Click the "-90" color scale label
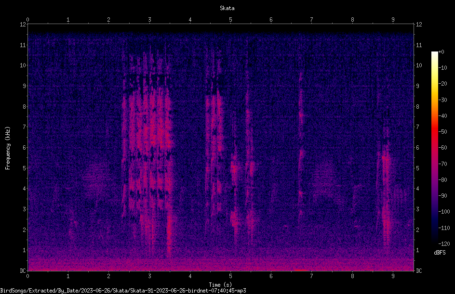Screen dimensions: 455x294 point(442,196)
